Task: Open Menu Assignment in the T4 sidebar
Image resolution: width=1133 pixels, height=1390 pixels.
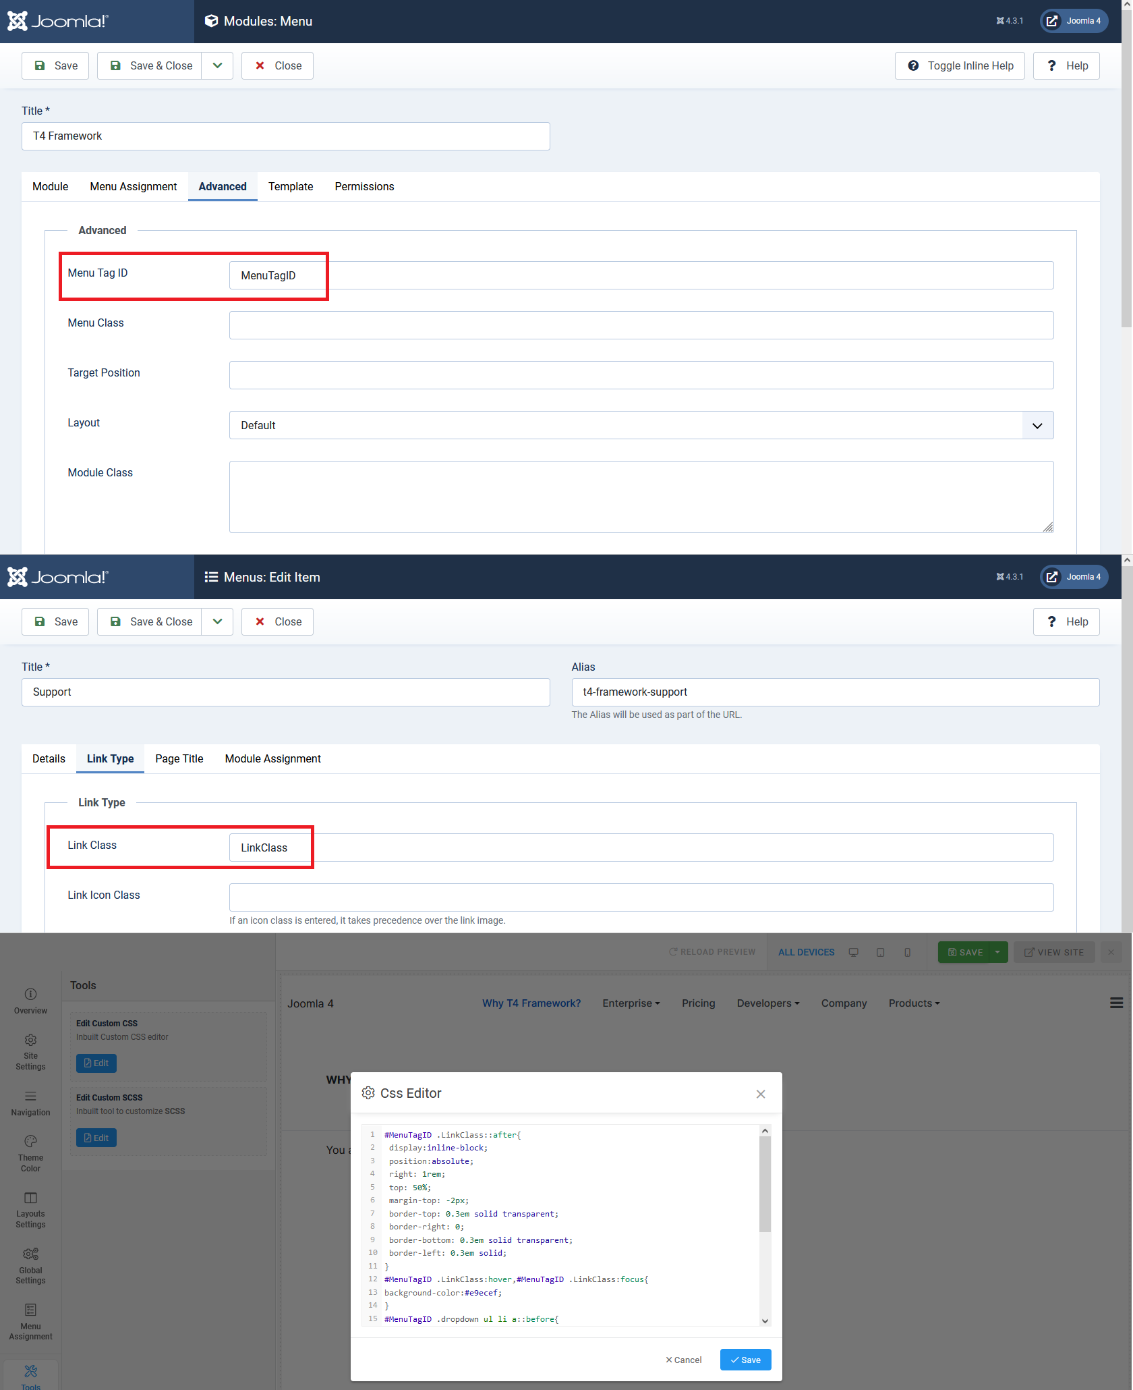Action: click(30, 1322)
